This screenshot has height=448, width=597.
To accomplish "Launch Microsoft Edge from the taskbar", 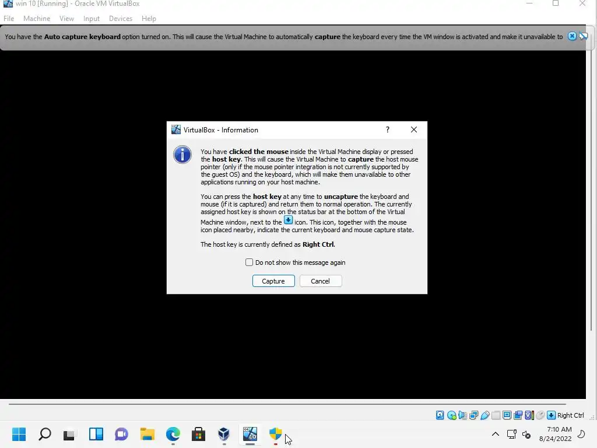I will 173,434.
